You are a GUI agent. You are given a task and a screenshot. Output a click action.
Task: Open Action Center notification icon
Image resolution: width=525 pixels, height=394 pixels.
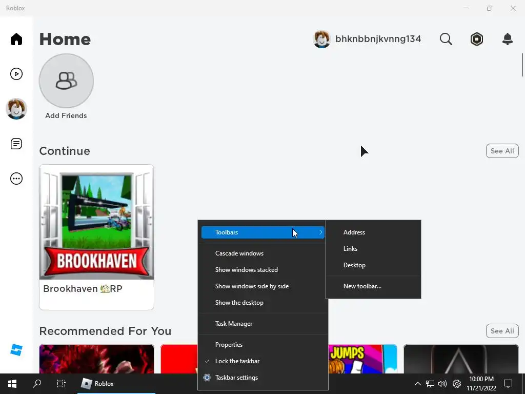point(508,384)
